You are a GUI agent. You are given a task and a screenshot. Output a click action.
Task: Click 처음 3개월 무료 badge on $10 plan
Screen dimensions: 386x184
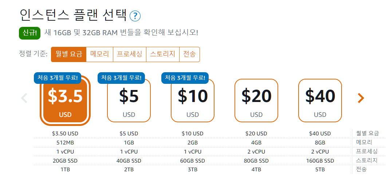(x=185, y=78)
